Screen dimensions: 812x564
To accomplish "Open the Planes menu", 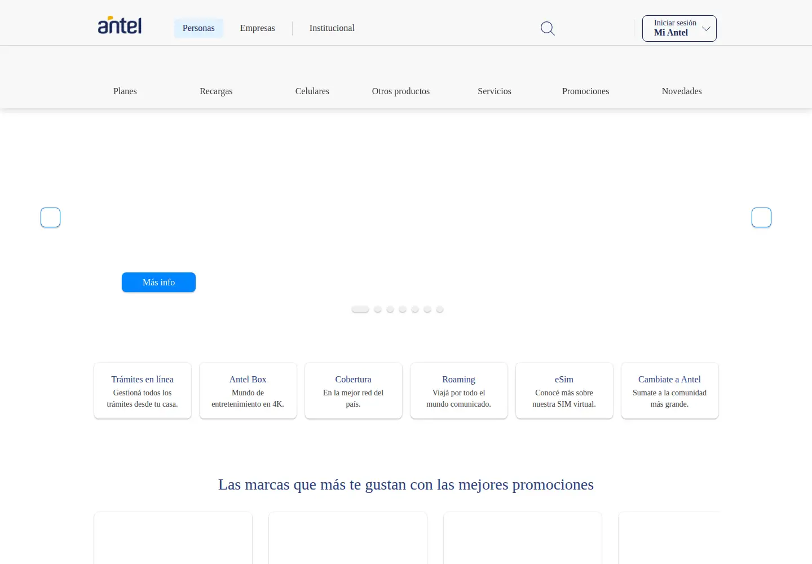I will [125, 91].
